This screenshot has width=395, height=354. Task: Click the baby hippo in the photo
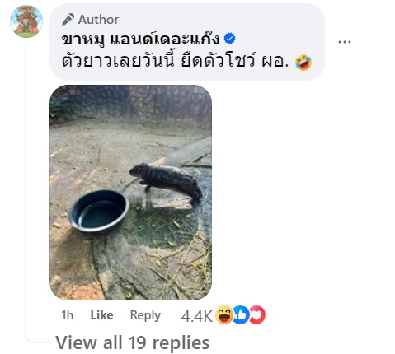[x=166, y=181]
